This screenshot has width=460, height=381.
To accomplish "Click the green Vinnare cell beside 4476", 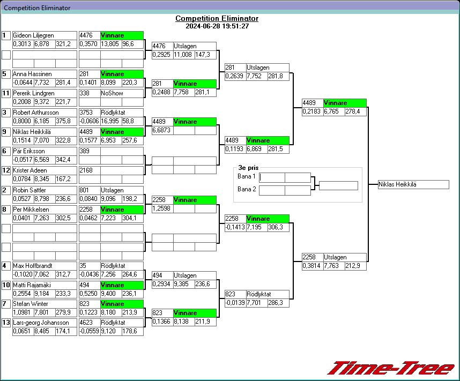I will [122, 35].
